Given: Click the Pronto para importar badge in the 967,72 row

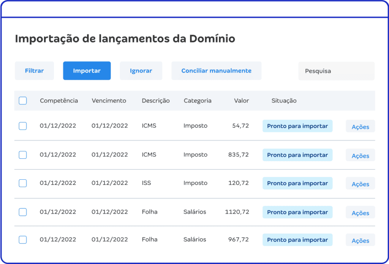Looking at the screenshot, I should coord(297,240).
